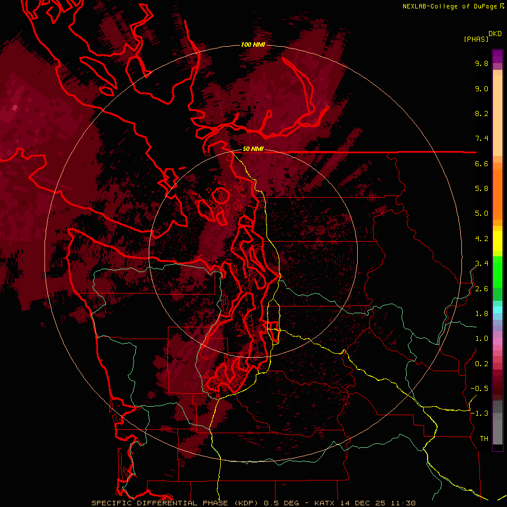Select the 5.8 scale value
This screenshot has width=507, height=507.
pyautogui.click(x=482, y=189)
